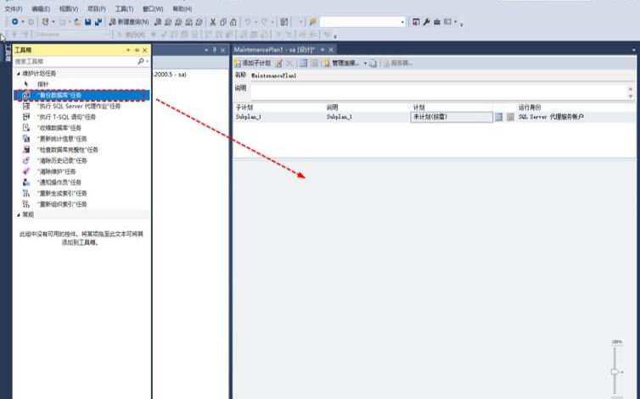Viewport: 640px width, 399px height.
Task: Click the "新建查询(N)" button
Action: tap(128, 21)
